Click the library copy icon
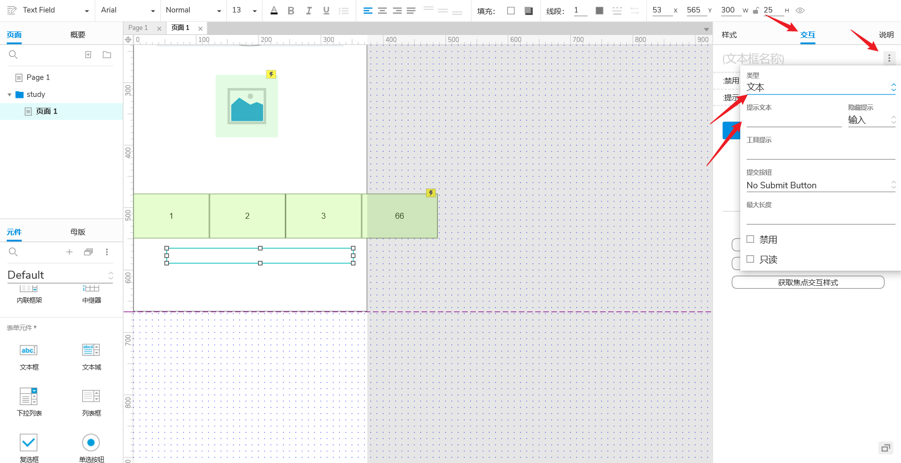The width and height of the screenshot is (901, 463). coord(88,252)
